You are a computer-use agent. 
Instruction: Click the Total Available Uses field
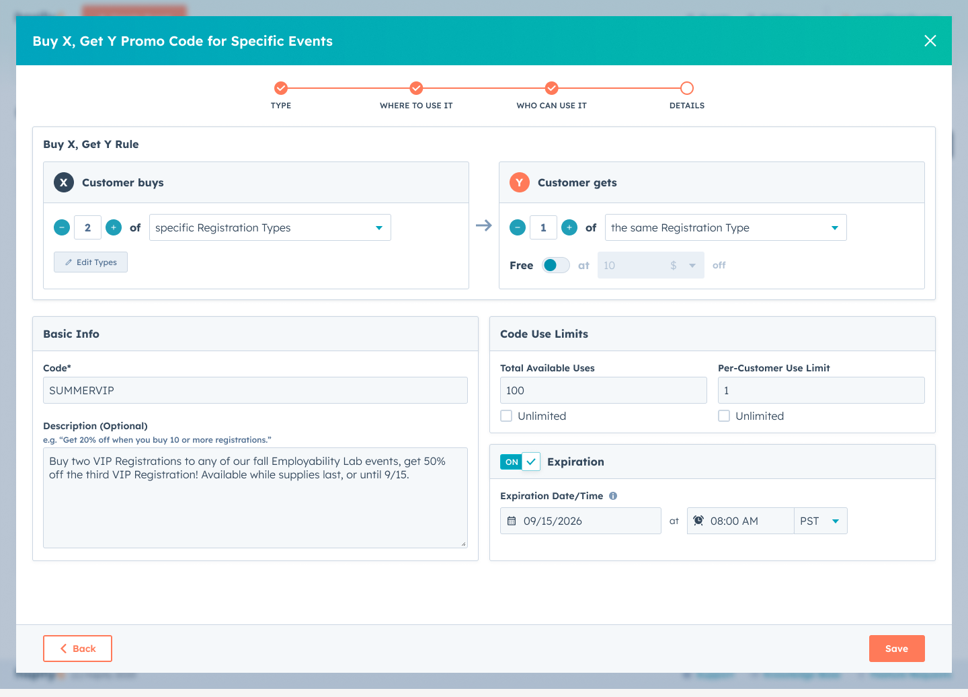[604, 390]
